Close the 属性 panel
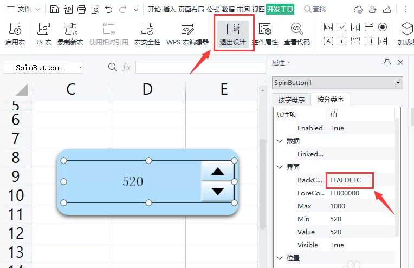The width and height of the screenshot is (414, 268). pos(400,62)
